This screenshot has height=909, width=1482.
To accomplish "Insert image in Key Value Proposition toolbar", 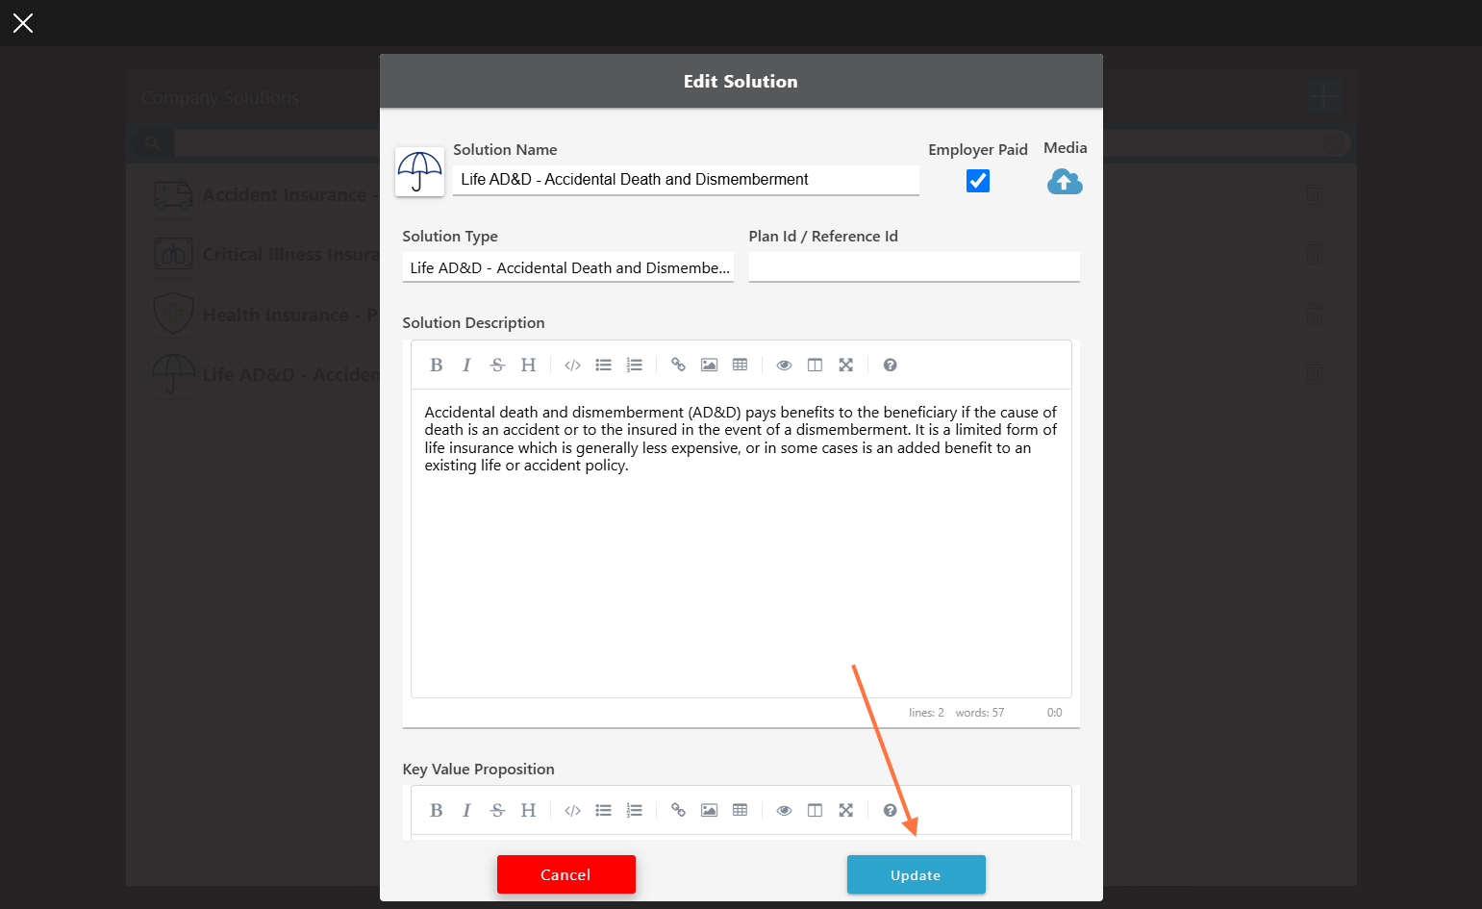I will pos(709,810).
